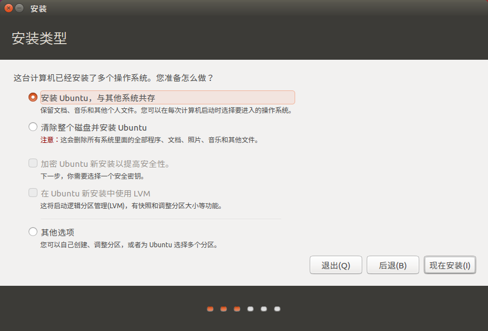The height and width of the screenshot is (331, 488).
Task: Click the third orange progress dot
Action: click(x=236, y=308)
